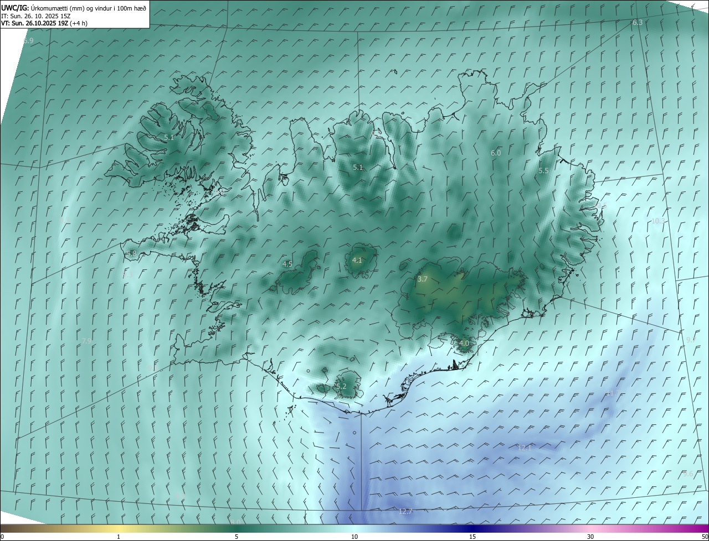Viewport: 709px width, 541px height.
Task: Click the 12.7 value label
Action: pyautogui.click(x=405, y=512)
